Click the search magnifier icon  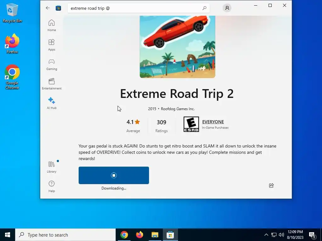point(204,8)
